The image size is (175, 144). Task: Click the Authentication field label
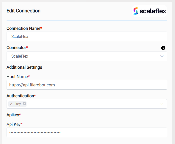pyautogui.click(x=20, y=96)
